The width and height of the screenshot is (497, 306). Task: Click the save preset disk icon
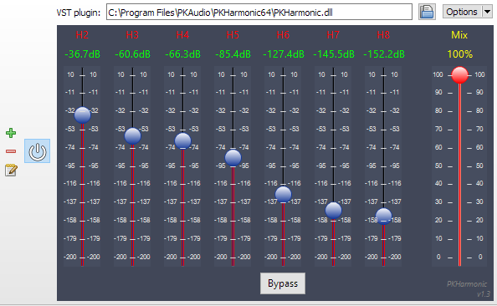(x=427, y=12)
